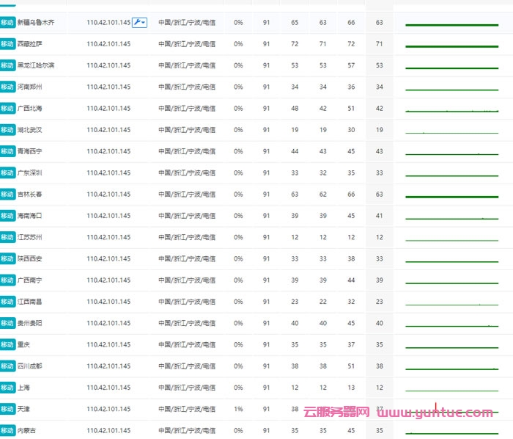
Task: Click the IP address in the 江苏苏州 row
Action: click(108, 238)
